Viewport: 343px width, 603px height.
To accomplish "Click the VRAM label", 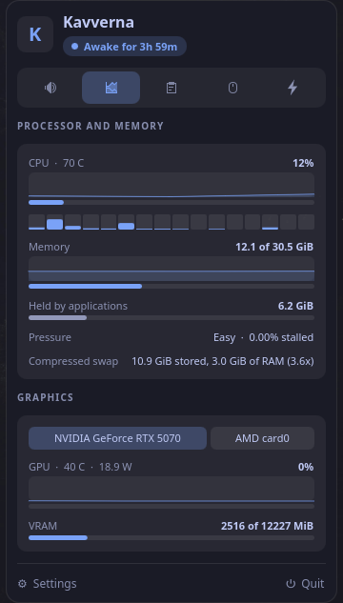I will pos(43,526).
